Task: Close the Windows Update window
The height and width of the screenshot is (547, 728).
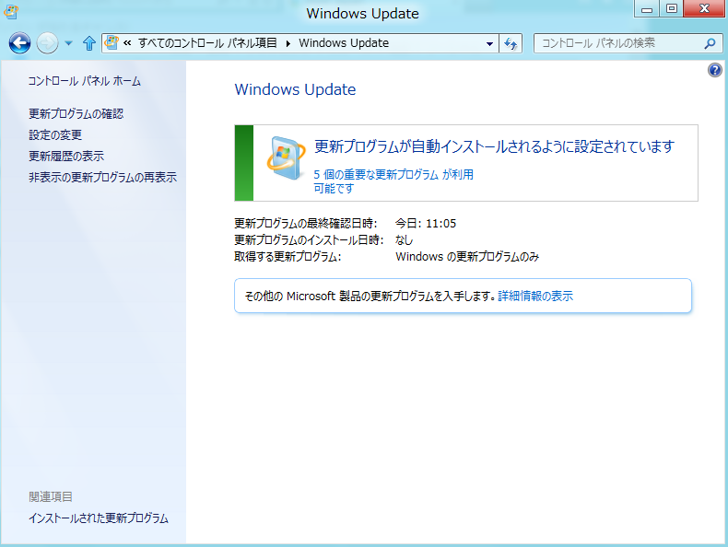Action: click(704, 8)
